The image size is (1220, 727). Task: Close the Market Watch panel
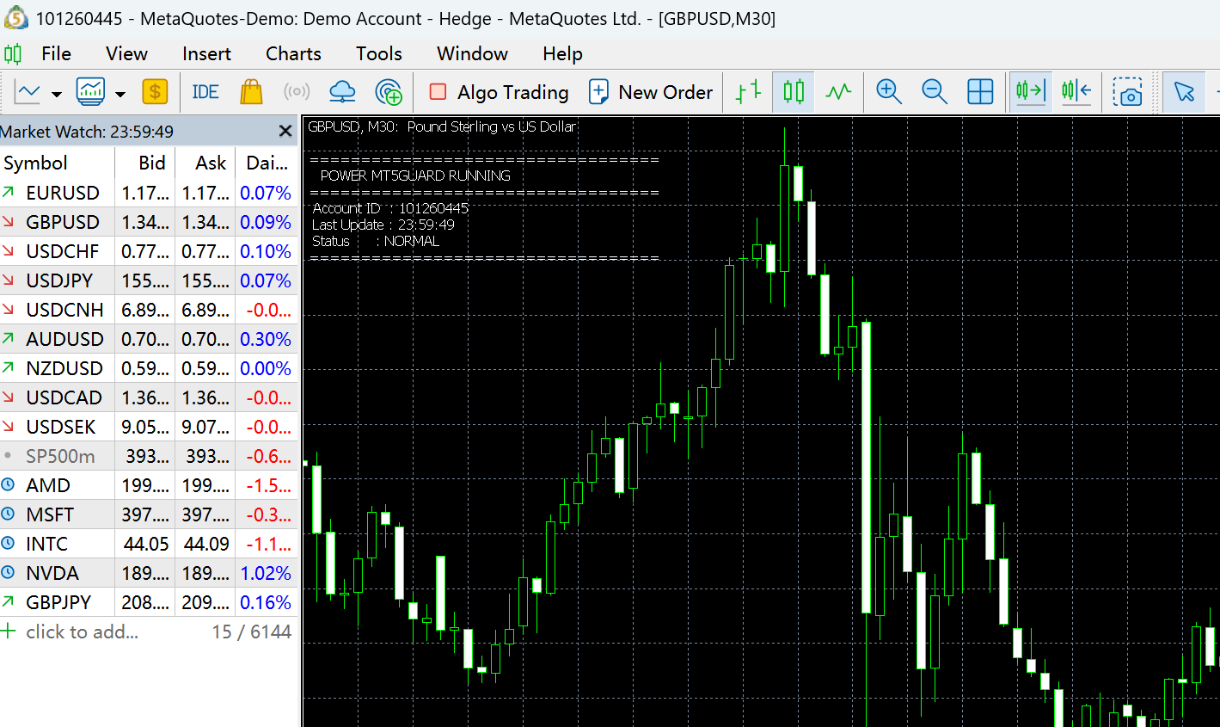coord(285,131)
